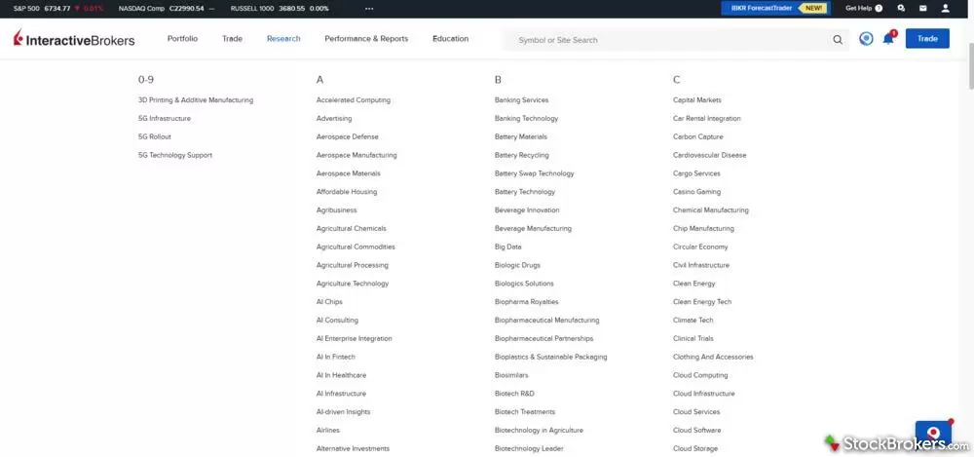Screen dimensions: 974x457
Task: Click the RUSSELL 1000 ticker quote
Action: (280, 9)
